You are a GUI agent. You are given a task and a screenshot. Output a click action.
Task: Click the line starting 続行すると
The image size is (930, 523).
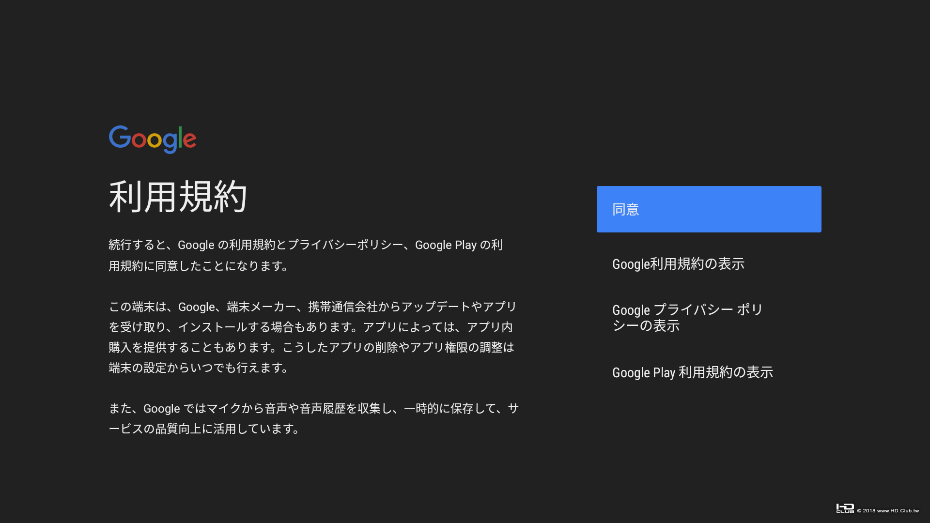pyautogui.click(x=305, y=245)
